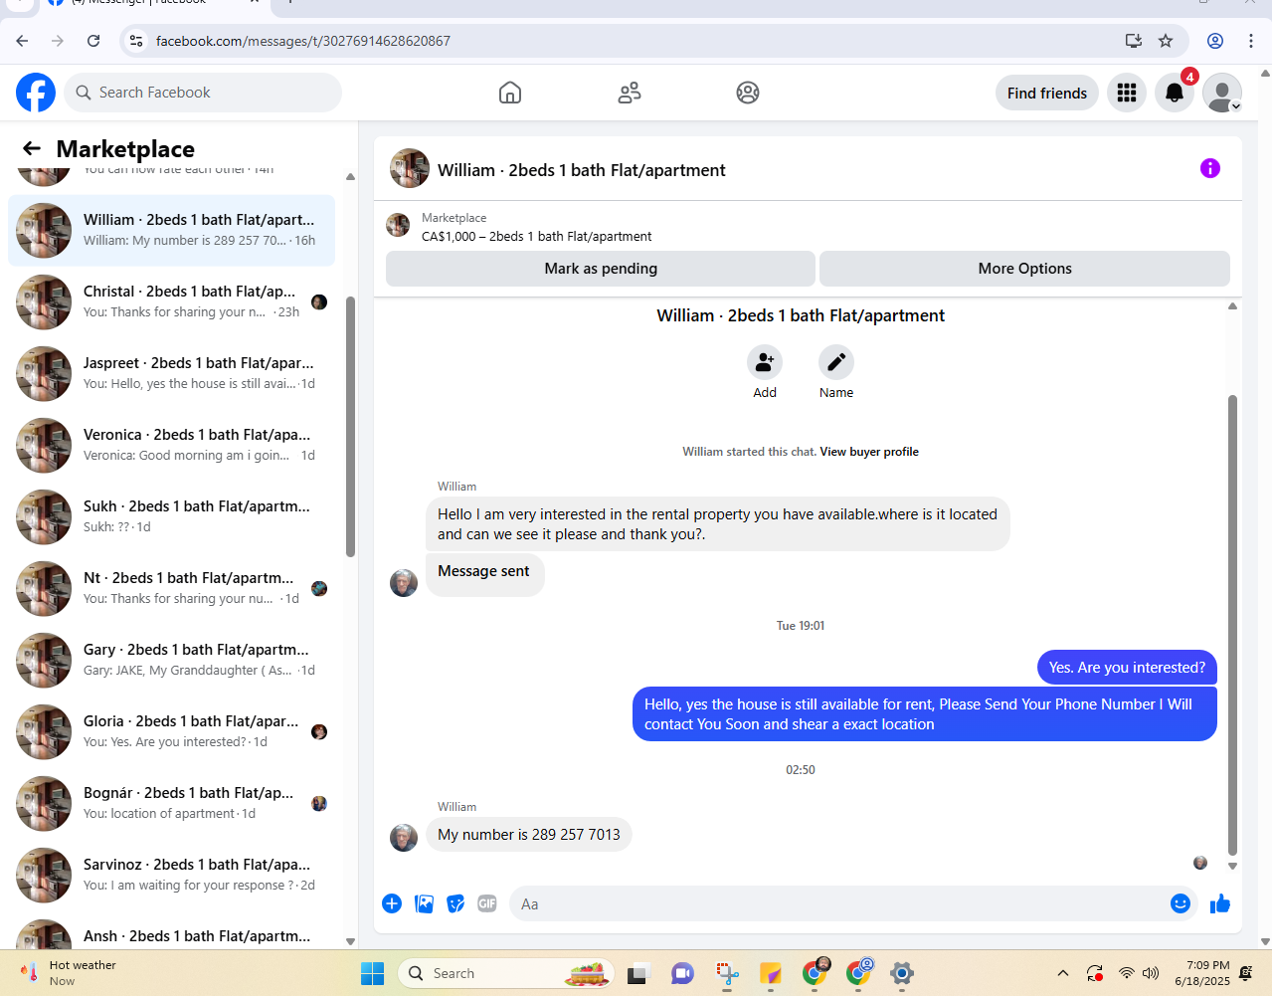Open the Nt conversation
This screenshot has height=996, width=1272.
(x=171, y=589)
